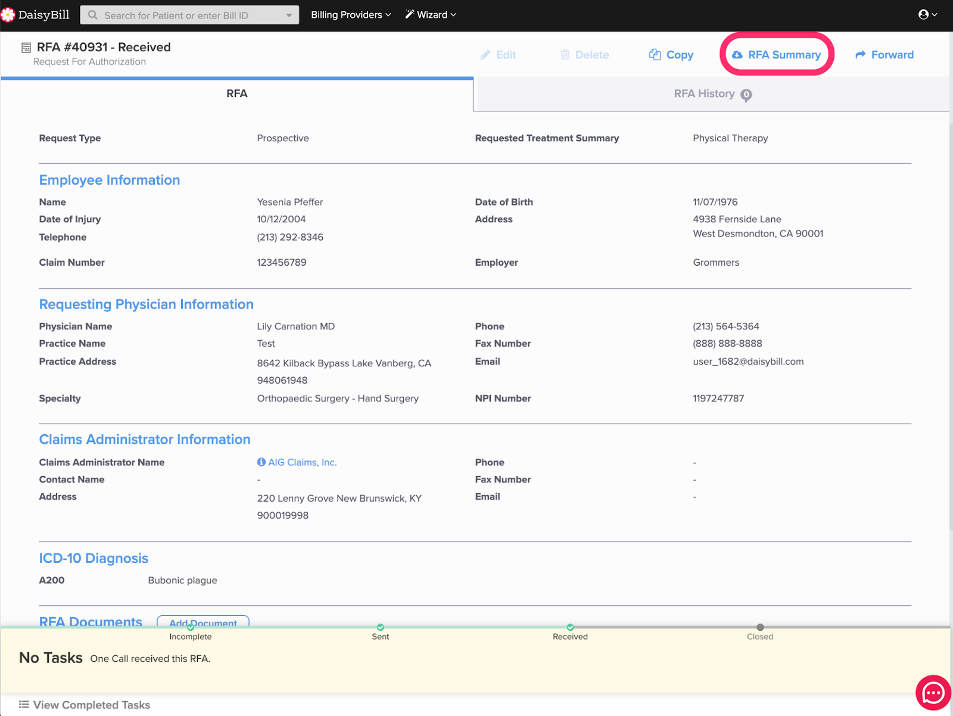Click the fax number (888) 888-8888
The width and height of the screenshot is (953, 716).
(x=727, y=344)
